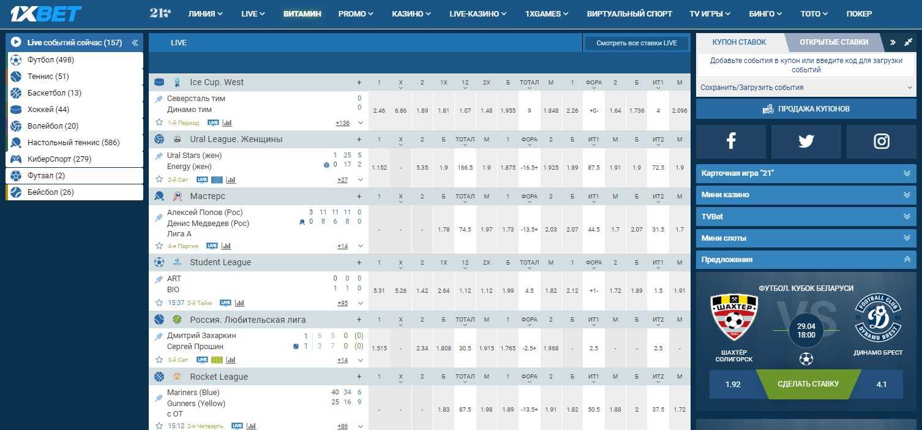Image resolution: width=922 pixels, height=430 pixels.
Task: Open the ВИРТУАЛЬНЫЙ СПОРТ menu item
Action: pos(629,13)
